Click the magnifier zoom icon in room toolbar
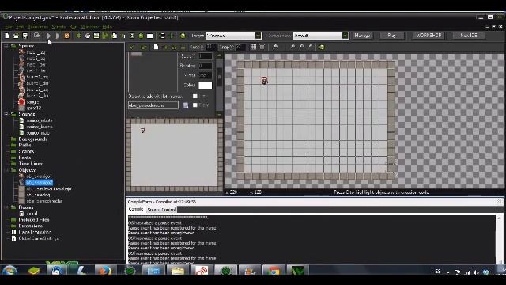Screen dimensions: 506x285 click(x=275, y=47)
